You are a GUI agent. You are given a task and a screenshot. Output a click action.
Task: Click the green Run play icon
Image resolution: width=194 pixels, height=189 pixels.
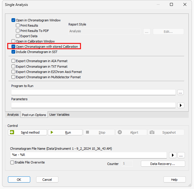click(x=52, y=132)
